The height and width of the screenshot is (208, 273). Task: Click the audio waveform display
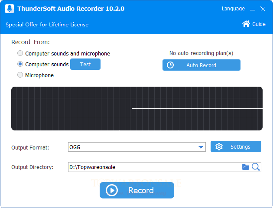pyautogui.click(x=137, y=108)
